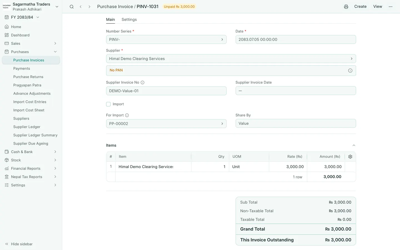Click the Supplier Invoice Date field
The width and height of the screenshot is (400, 250).
(x=296, y=91)
